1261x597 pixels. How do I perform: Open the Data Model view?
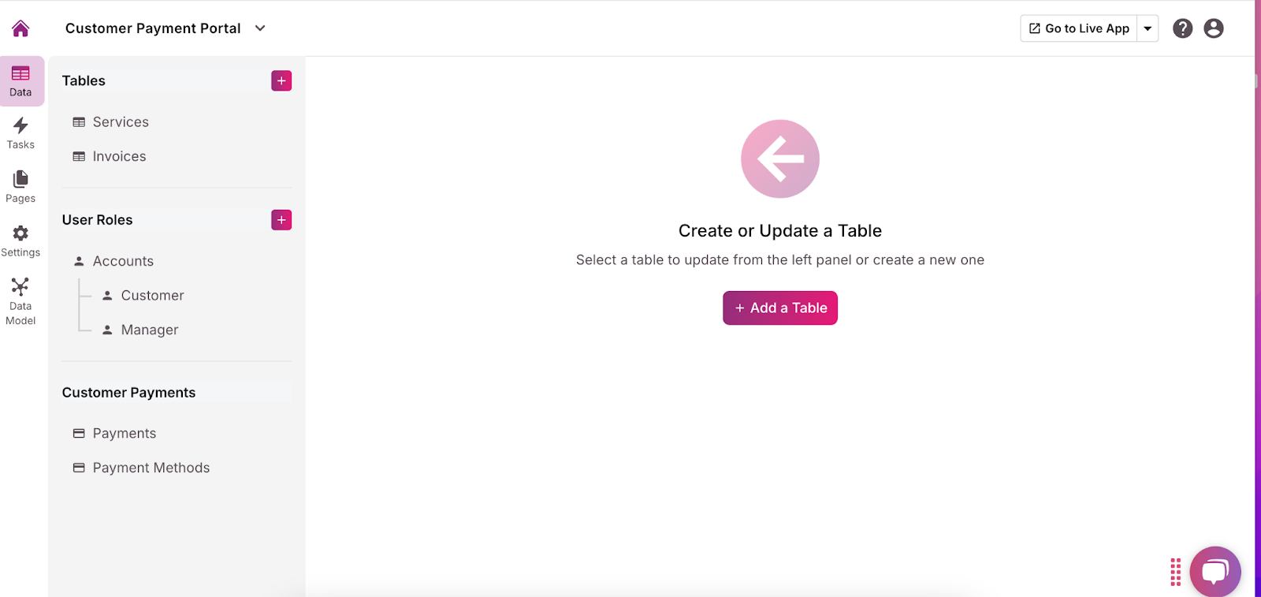pos(20,301)
